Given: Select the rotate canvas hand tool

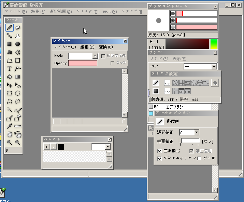Looking at the screenshot, I should coord(18,134).
